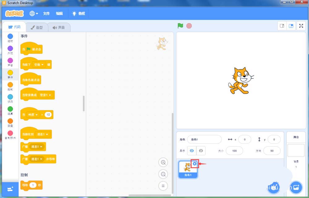The image size is (309, 198).
Task: Select the 角色1 sprite thumbnail
Action: coord(188,170)
